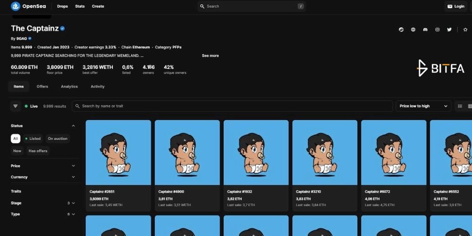Screen dimensions: 472x236
Task: Click the 42% unique owners stat
Action: point(175,69)
